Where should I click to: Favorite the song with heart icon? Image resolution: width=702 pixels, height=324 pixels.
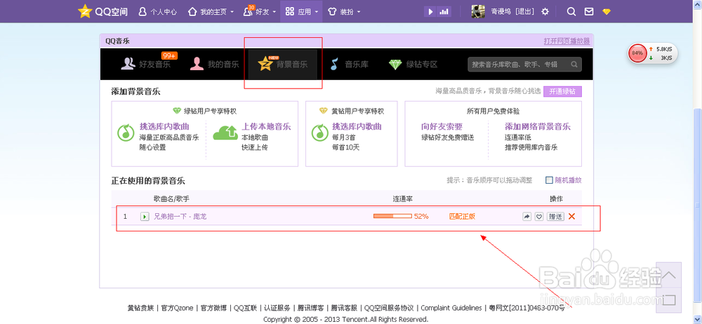[539, 217]
